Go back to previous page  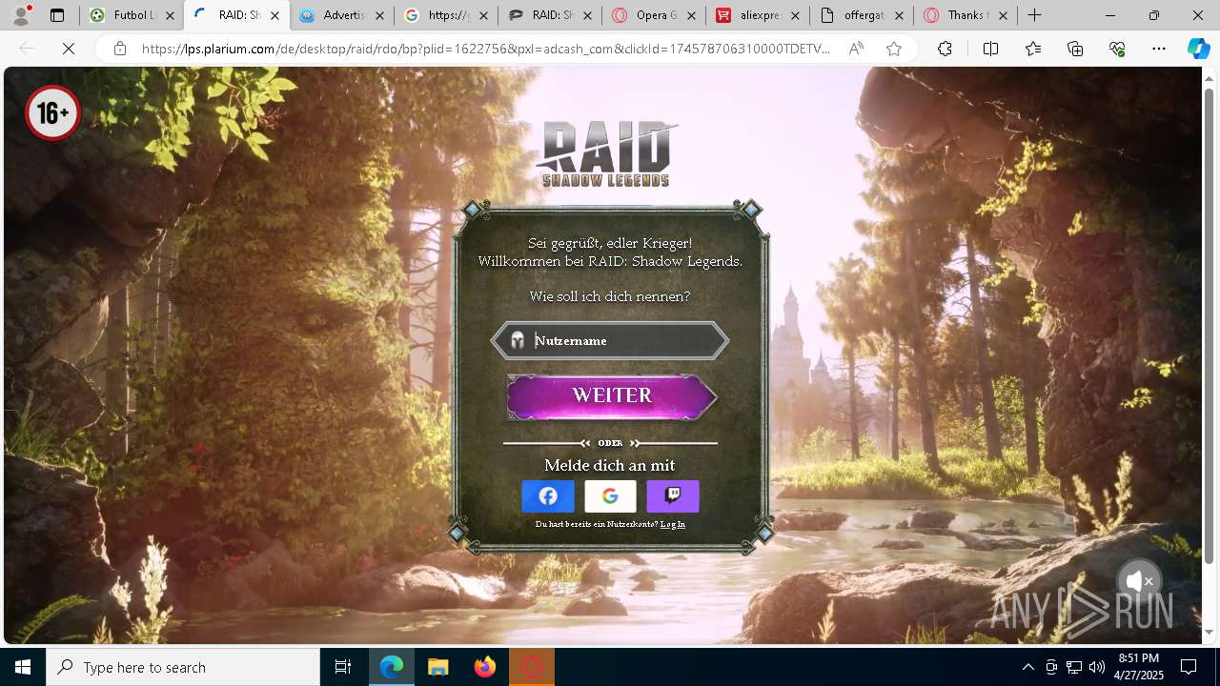[27, 49]
